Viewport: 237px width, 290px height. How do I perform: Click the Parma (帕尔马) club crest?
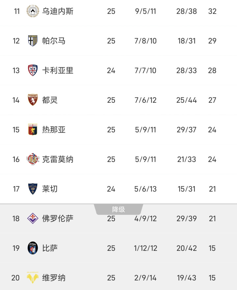click(33, 41)
